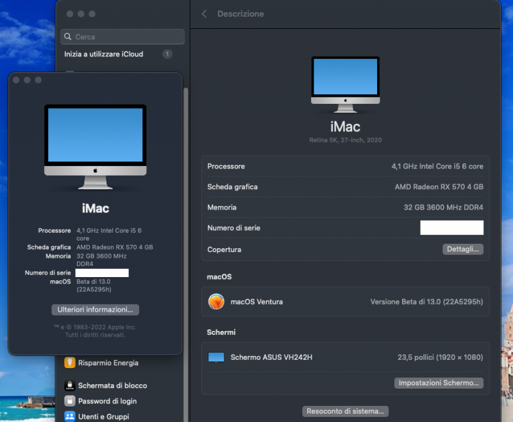Open Utenti e Gruppi via its people icon

[x=71, y=417]
